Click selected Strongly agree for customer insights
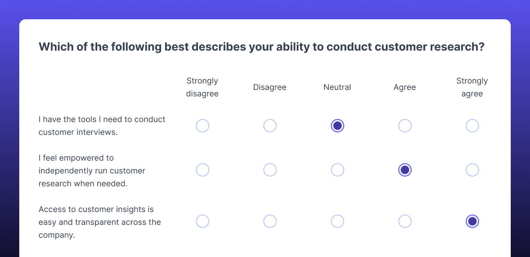Viewport: 530px width, 257px height. coord(472,221)
